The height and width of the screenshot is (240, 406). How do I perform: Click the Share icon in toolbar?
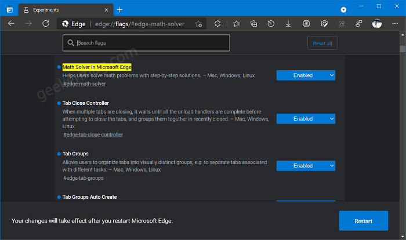pyautogui.click(x=342, y=24)
